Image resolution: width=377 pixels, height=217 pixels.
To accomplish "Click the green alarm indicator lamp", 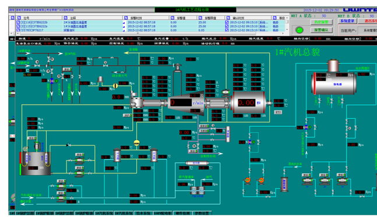I will [x=299, y=30].
